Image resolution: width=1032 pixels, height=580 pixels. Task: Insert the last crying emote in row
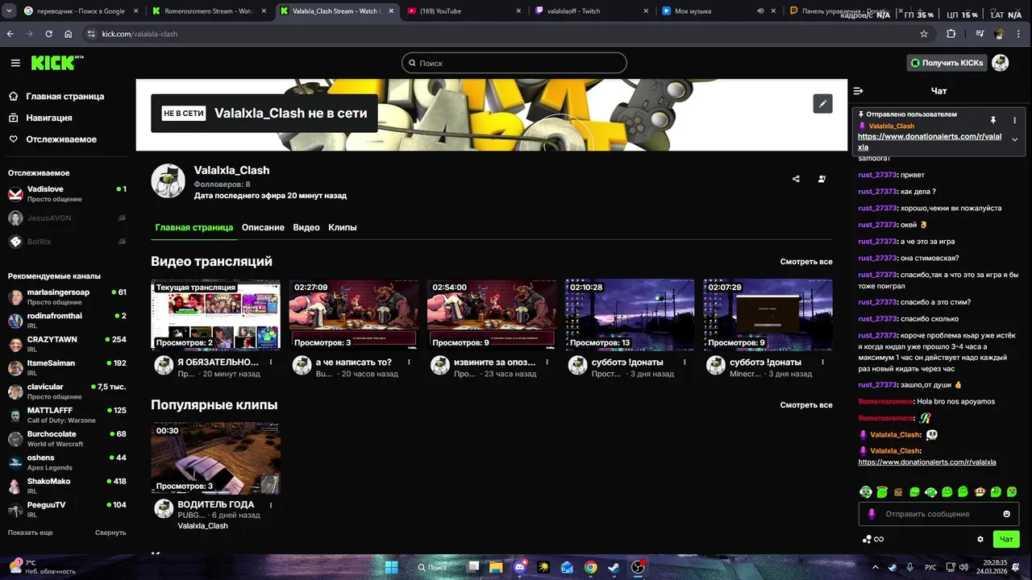1012,491
